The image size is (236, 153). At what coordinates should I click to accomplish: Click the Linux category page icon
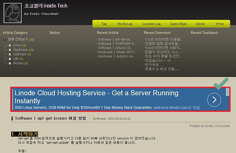(10, 45)
